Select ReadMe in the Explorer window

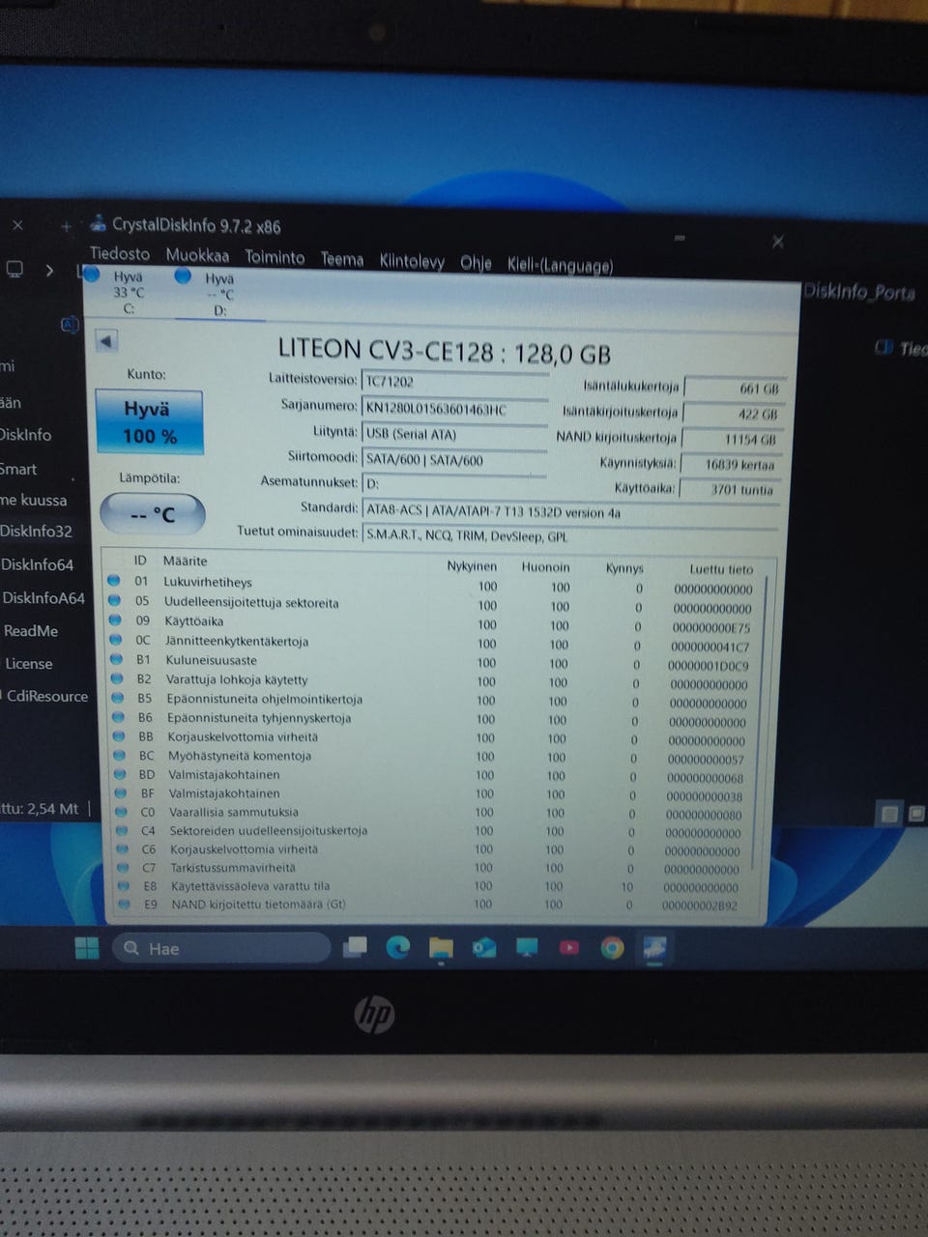31,631
